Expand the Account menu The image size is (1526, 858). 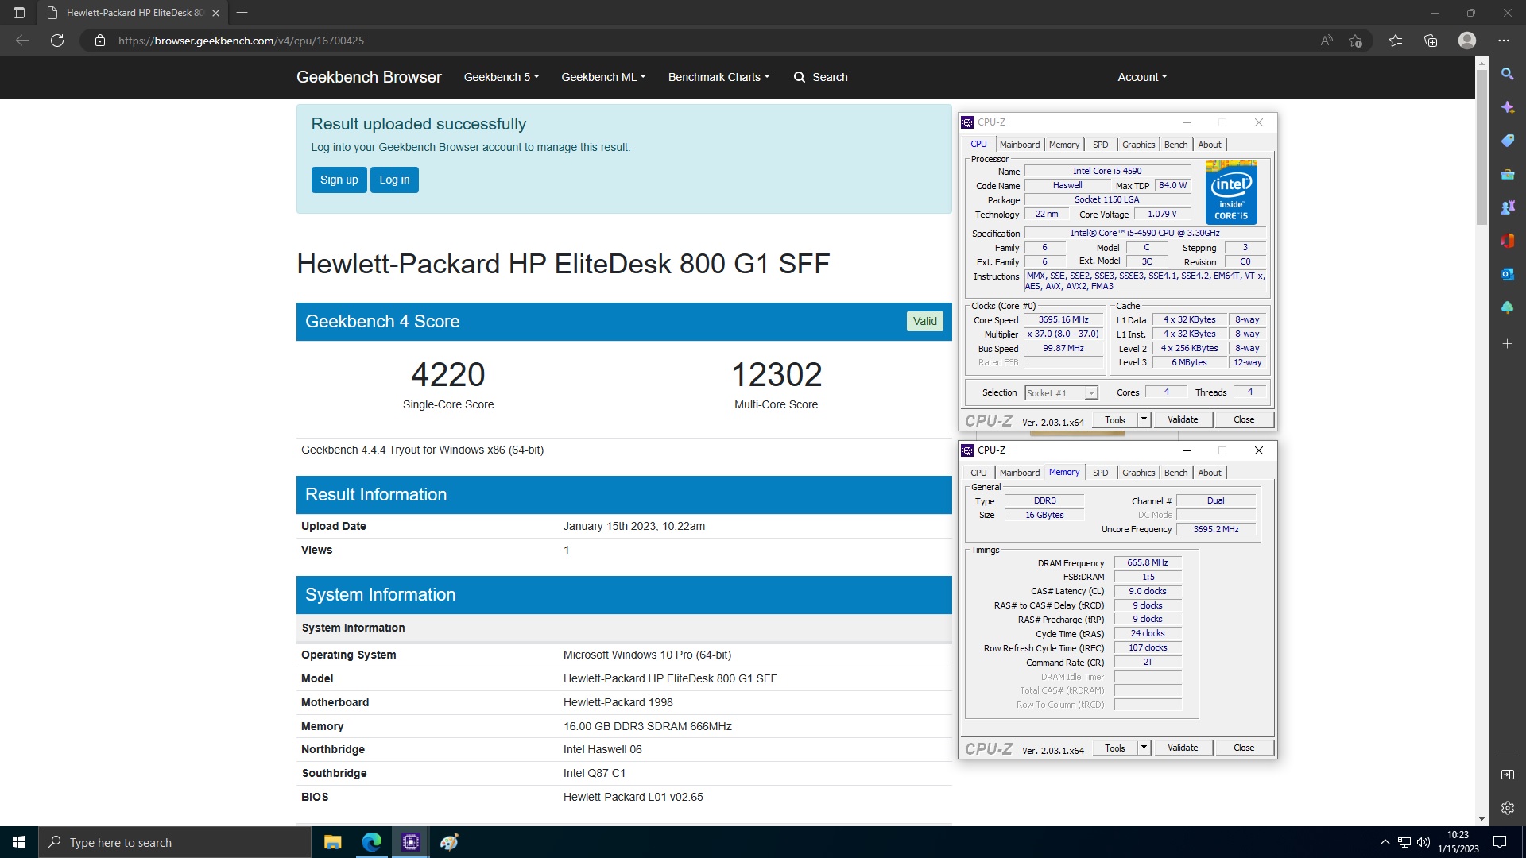click(1142, 77)
